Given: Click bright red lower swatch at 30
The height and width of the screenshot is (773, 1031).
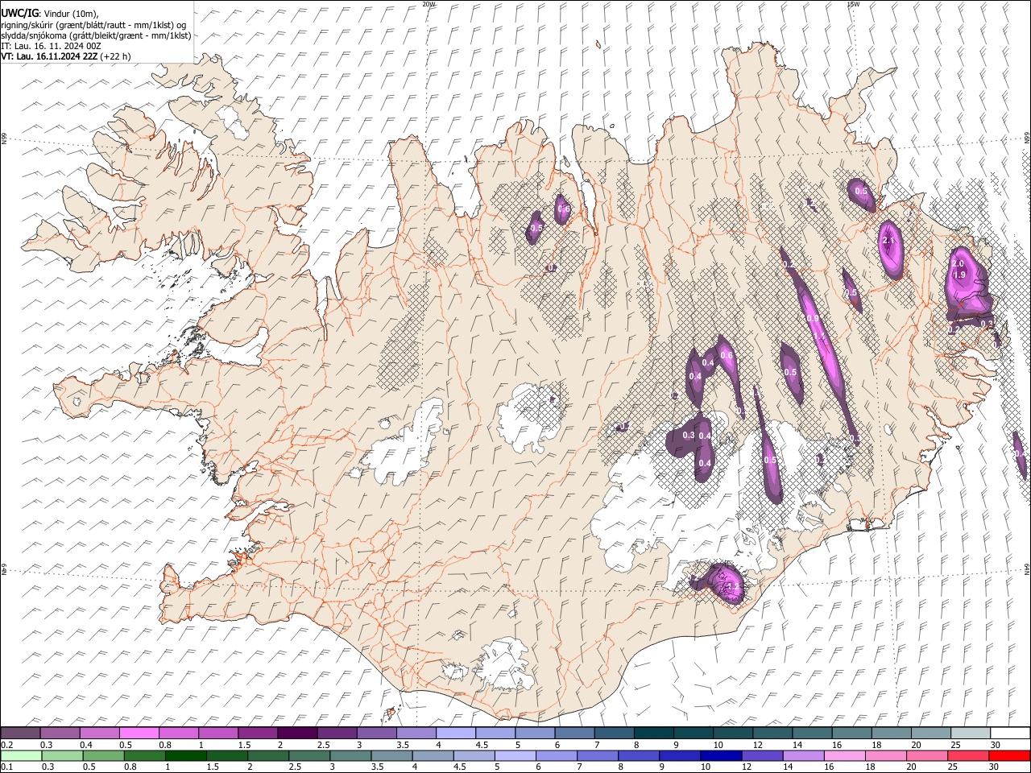Looking at the screenshot, I should [1008, 756].
